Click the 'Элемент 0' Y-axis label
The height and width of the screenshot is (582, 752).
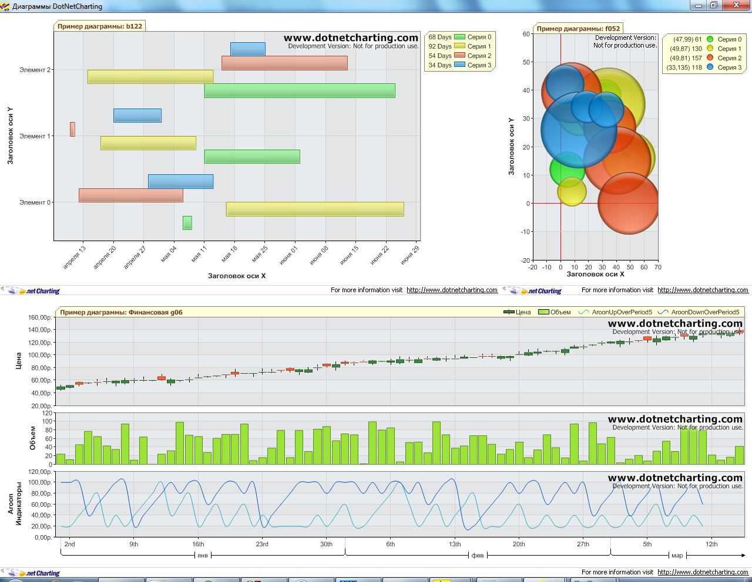[35, 202]
